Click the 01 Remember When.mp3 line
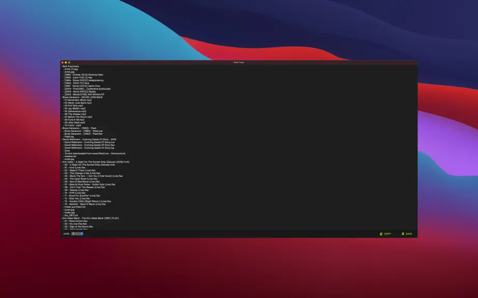 [78, 100]
